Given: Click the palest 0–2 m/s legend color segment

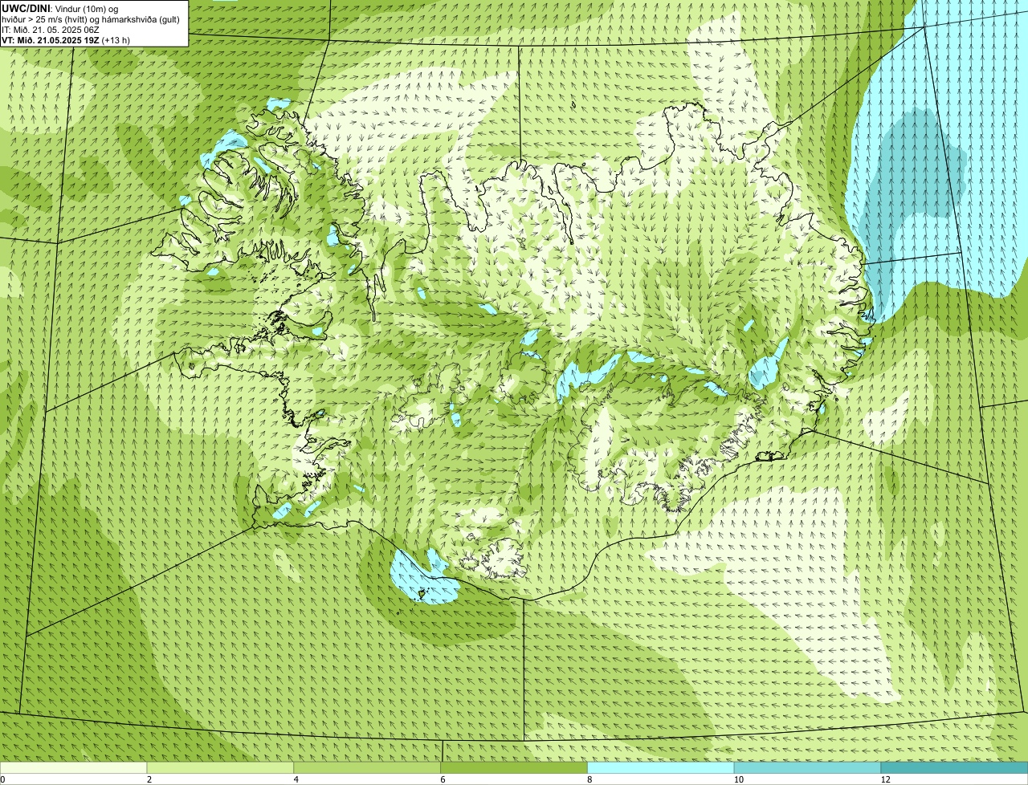Looking at the screenshot, I should click(74, 768).
